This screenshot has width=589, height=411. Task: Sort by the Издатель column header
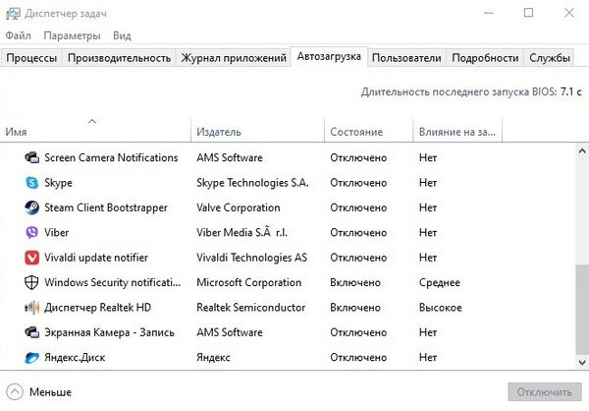point(257,130)
